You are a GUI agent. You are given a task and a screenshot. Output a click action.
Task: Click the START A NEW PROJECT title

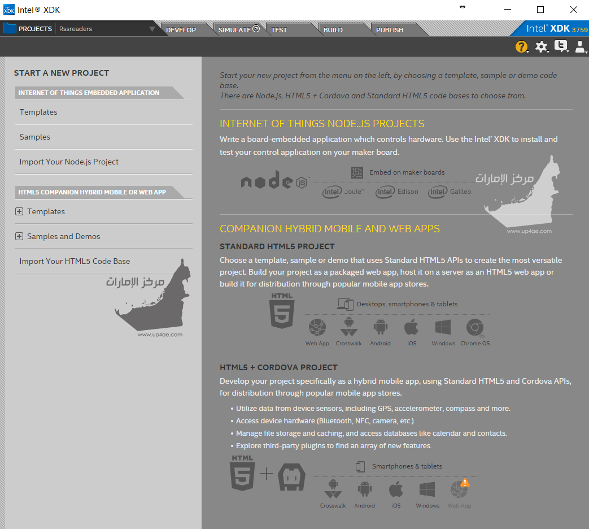click(x=62, y=73)
